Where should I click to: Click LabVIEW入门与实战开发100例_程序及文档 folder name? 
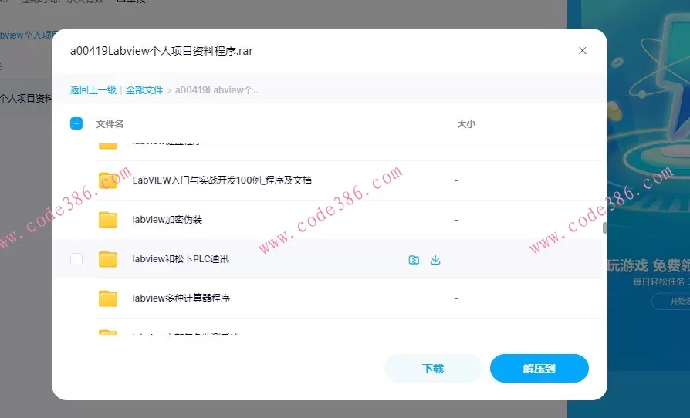pyautogui.click(x=222, y=180)
